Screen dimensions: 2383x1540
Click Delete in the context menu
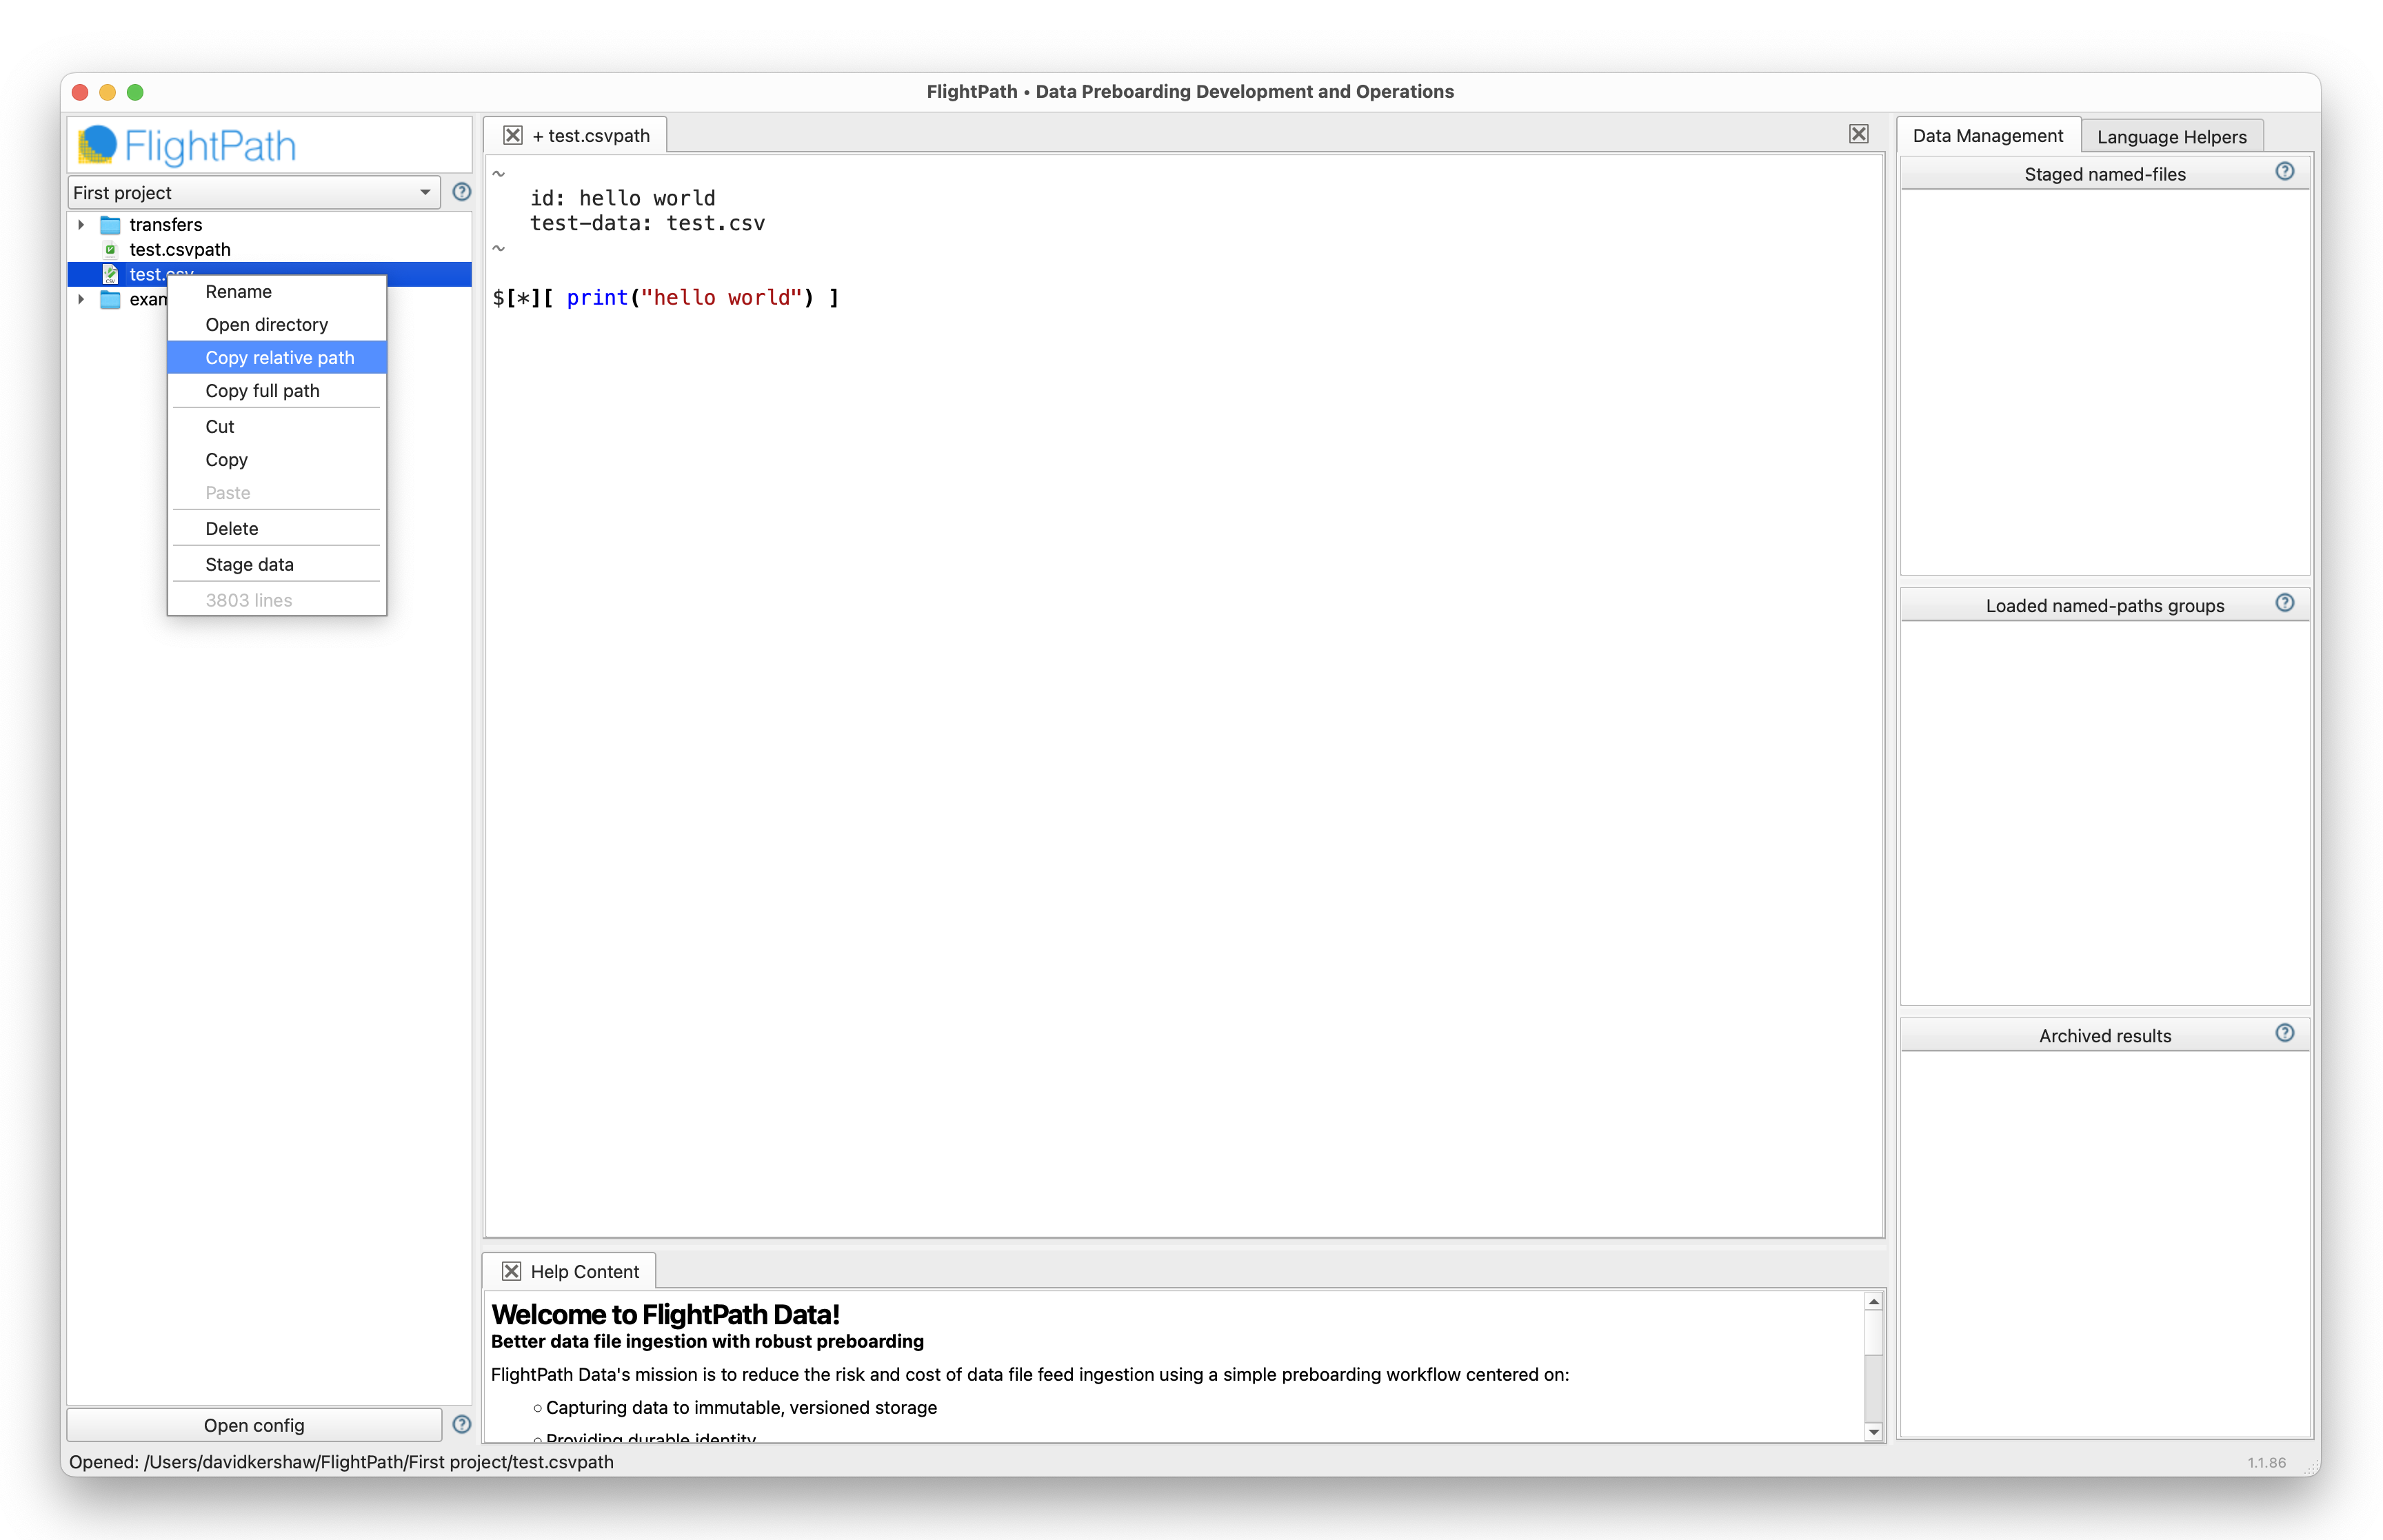[231, 528]
